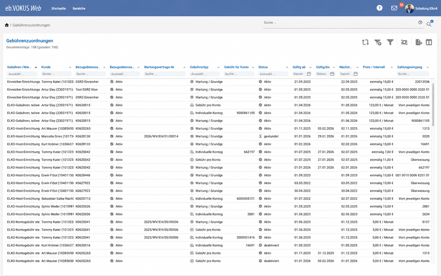441x276 pixels.
Task: Sort table by Zahlungseingang column
Action: point(409,67)
